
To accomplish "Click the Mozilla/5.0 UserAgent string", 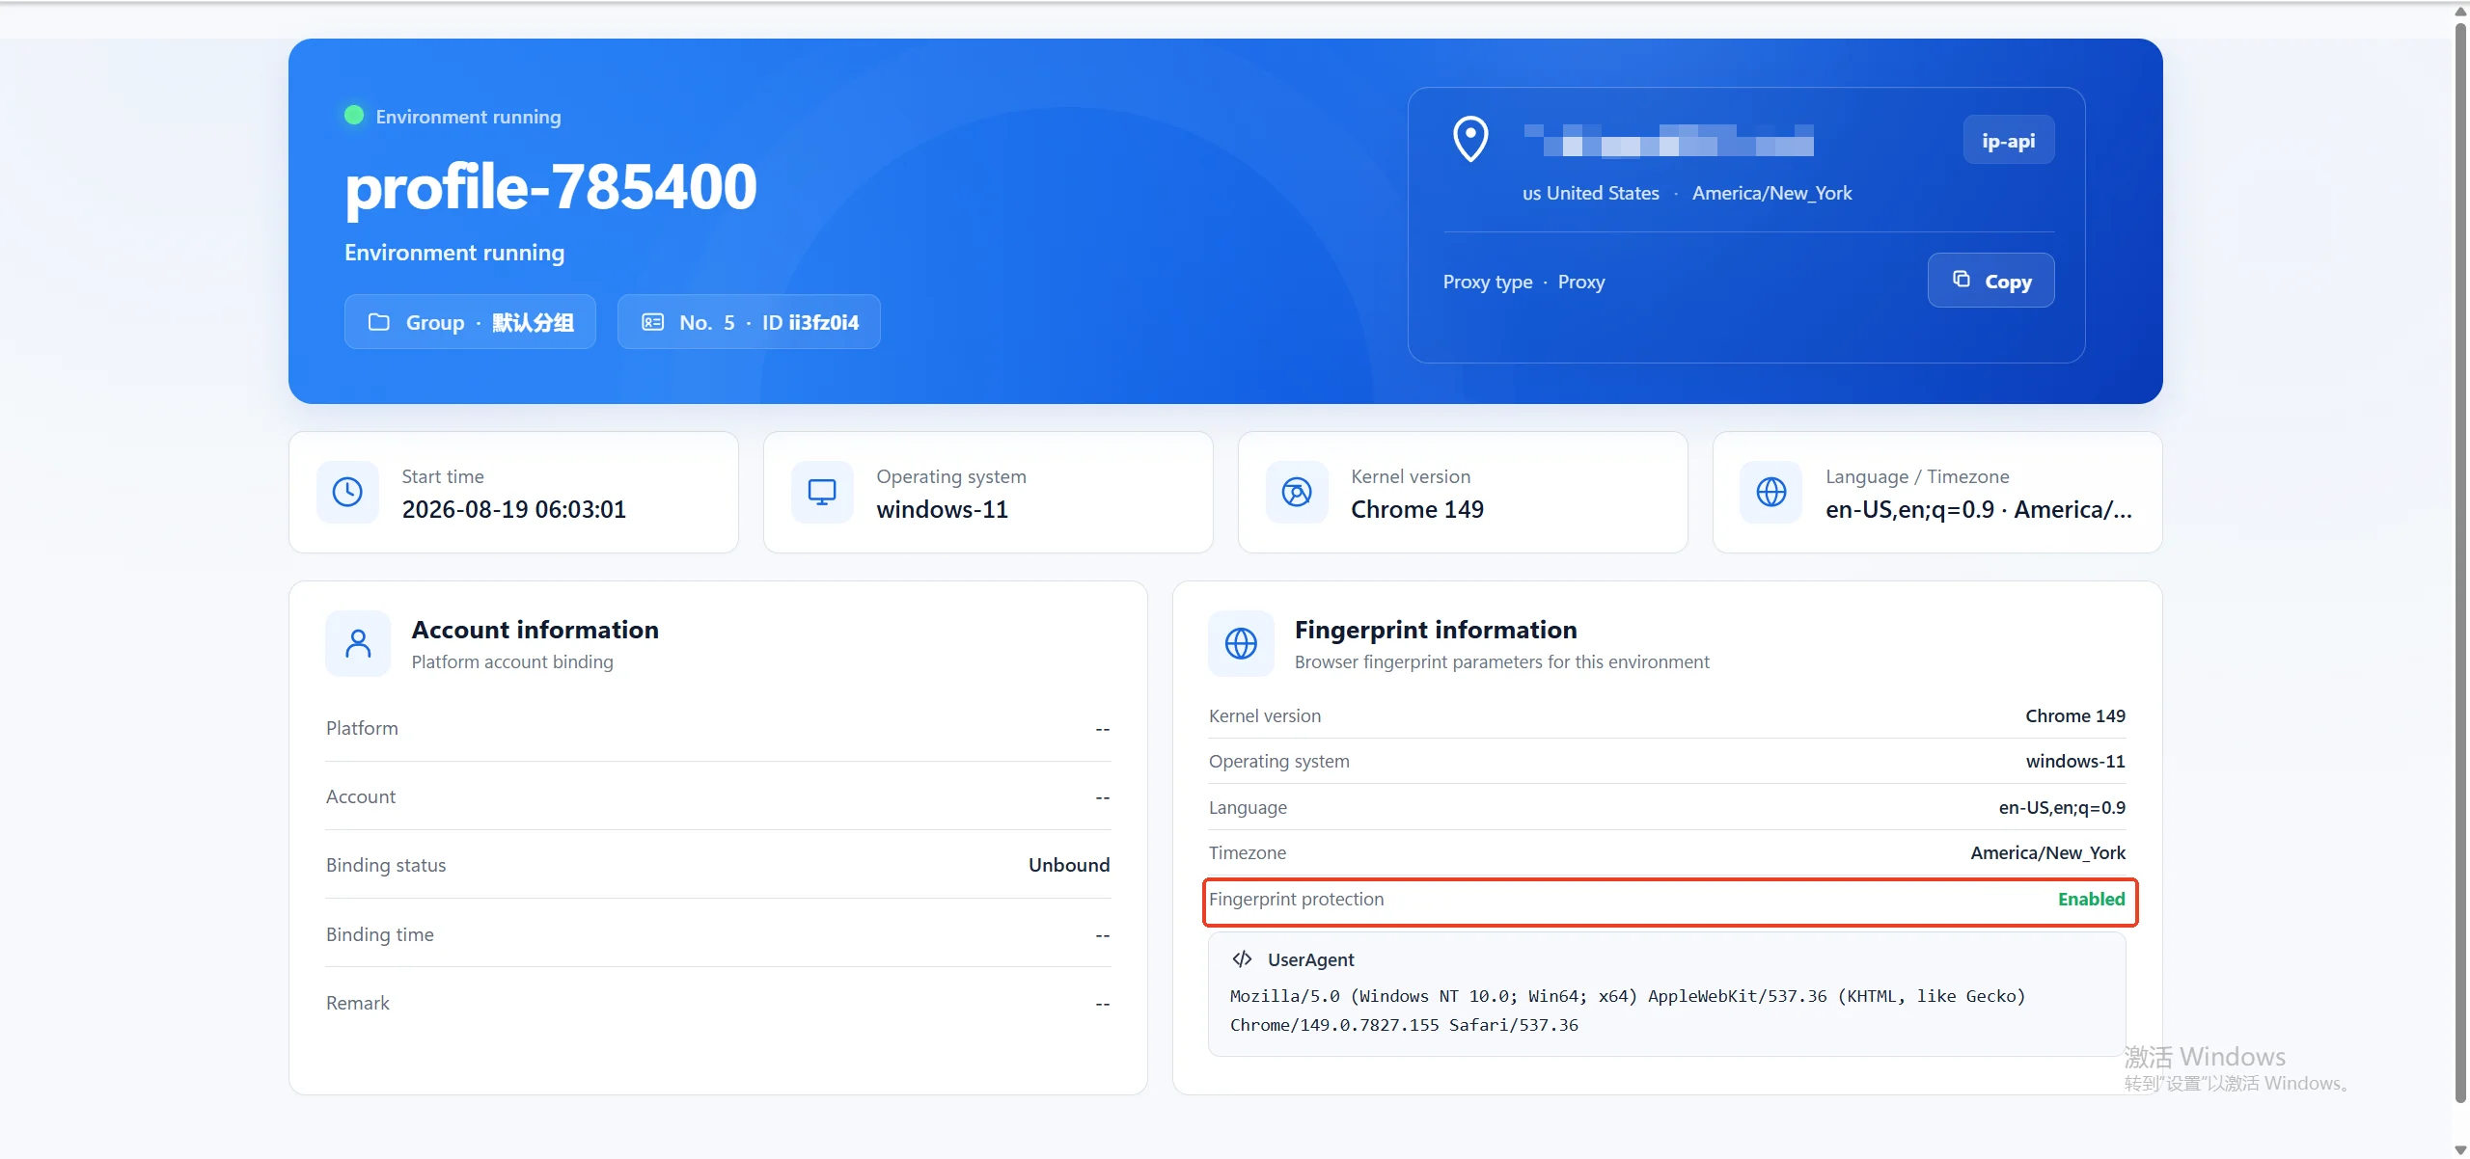I will pyautogui.click(x=1628, y=1011).
